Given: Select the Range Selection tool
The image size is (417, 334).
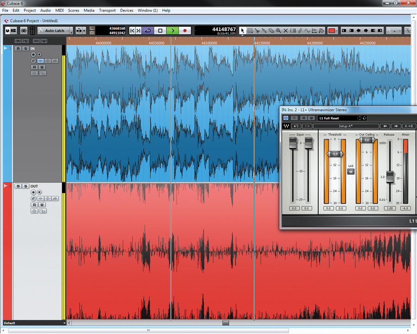Looking at the screenshot, I should pyautogui.click(x=250, y=31).
